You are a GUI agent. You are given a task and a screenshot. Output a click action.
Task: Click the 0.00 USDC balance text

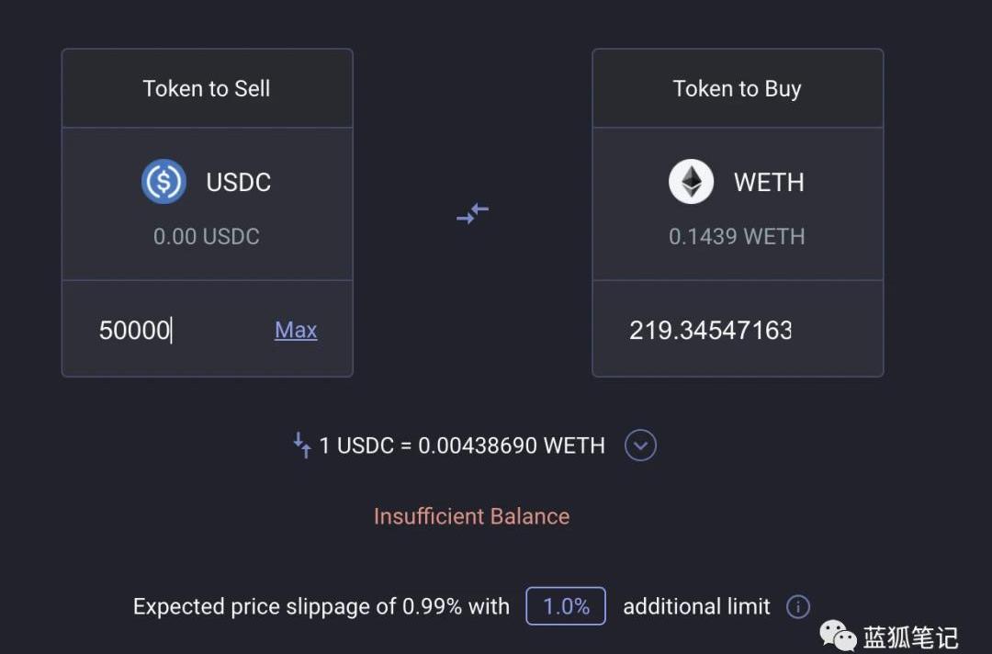207,236
